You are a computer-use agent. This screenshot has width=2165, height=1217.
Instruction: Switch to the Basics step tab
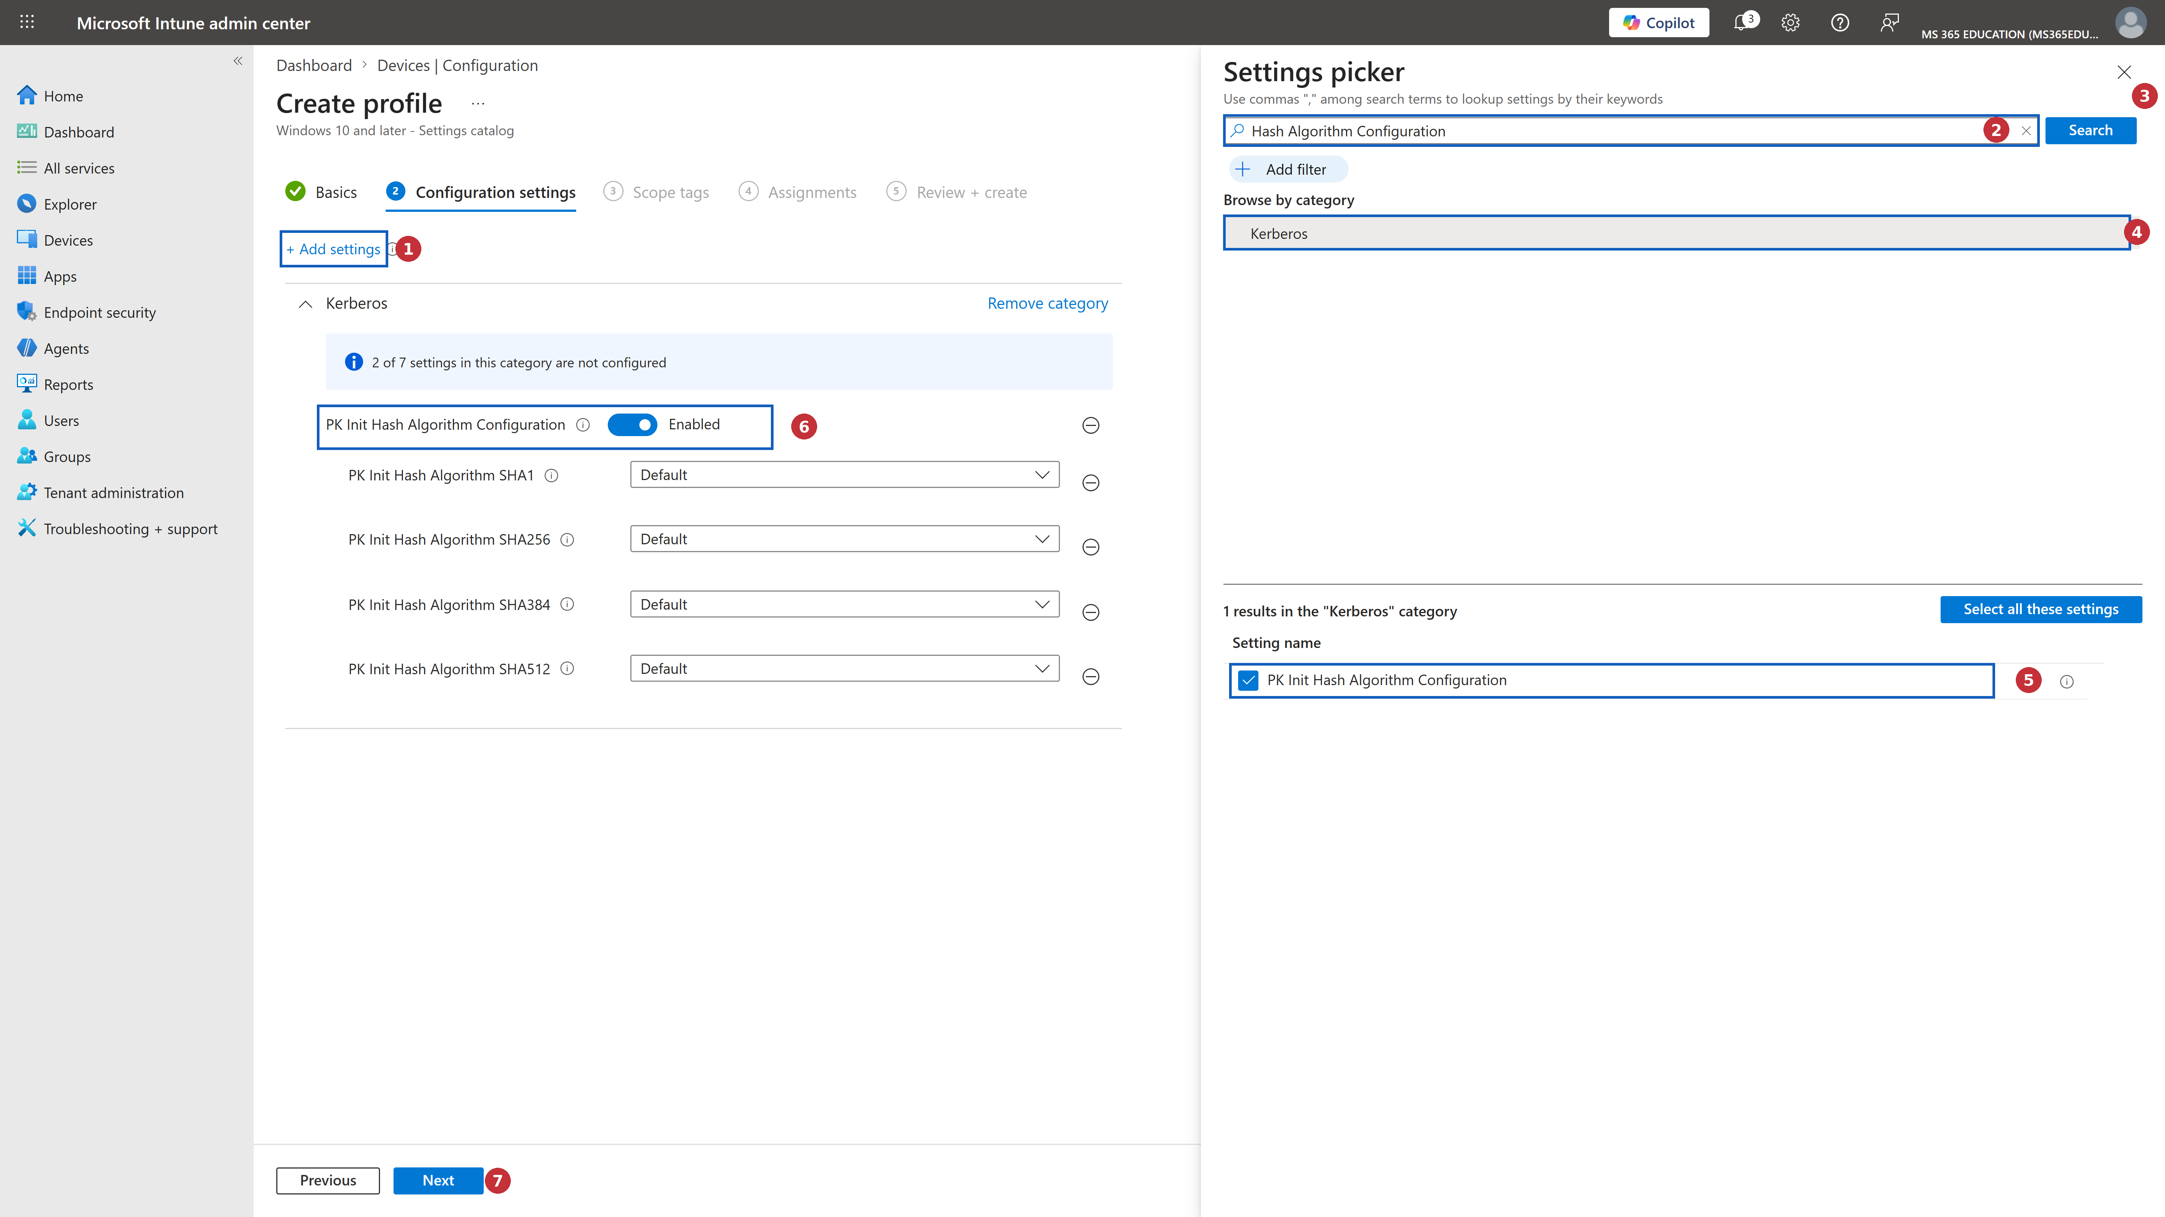[x=321, y=192]
